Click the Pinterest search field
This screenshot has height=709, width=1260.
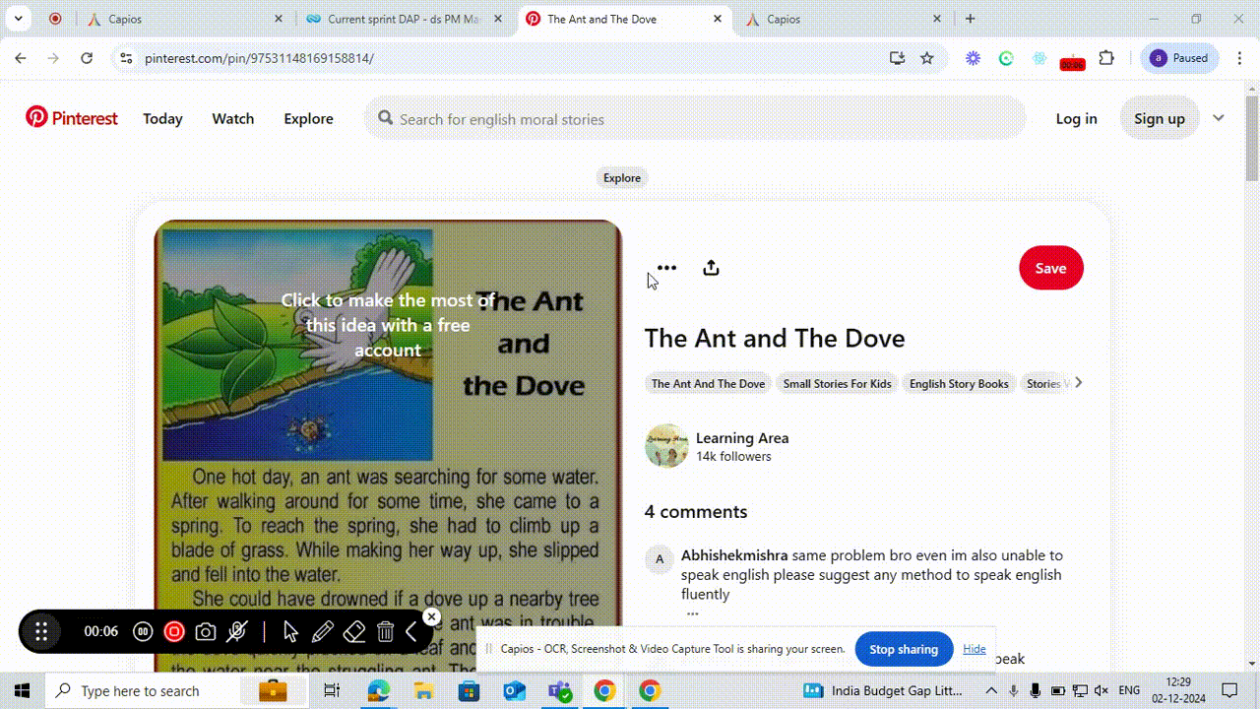pyautogui.click(x=695, y=118)
